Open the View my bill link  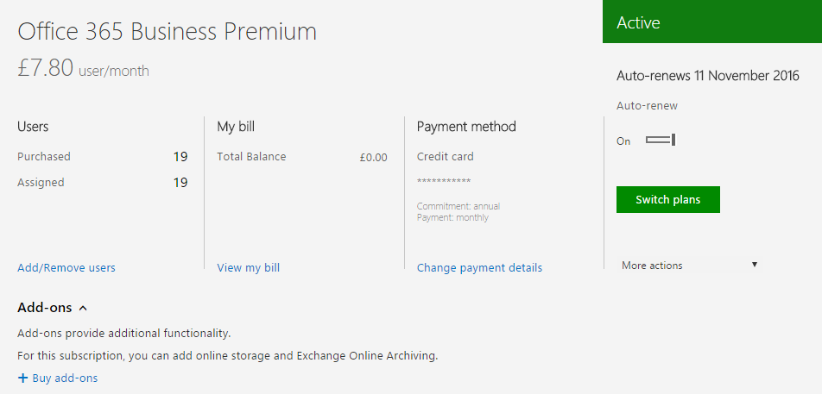tap(249, 268)
